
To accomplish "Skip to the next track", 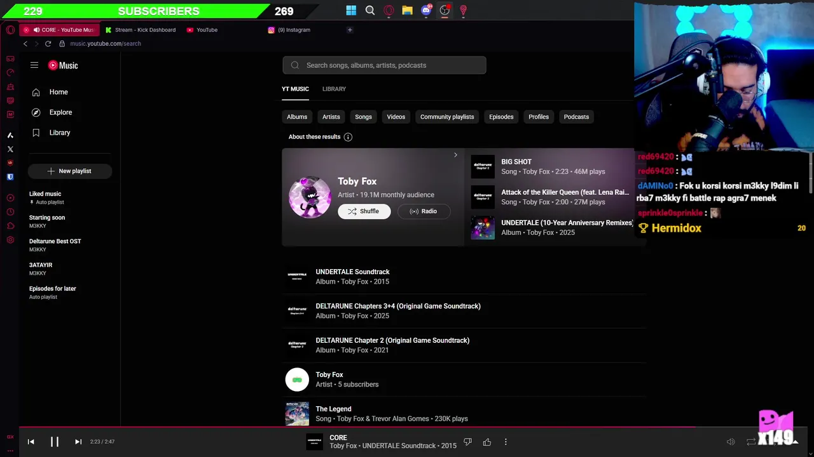I will pos(78,442).
